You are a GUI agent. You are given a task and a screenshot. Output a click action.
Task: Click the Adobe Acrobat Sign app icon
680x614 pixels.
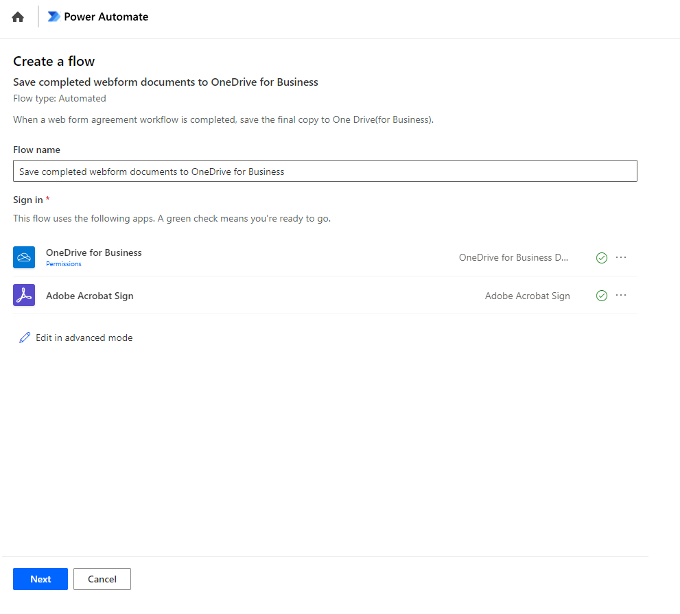[24, 295]
